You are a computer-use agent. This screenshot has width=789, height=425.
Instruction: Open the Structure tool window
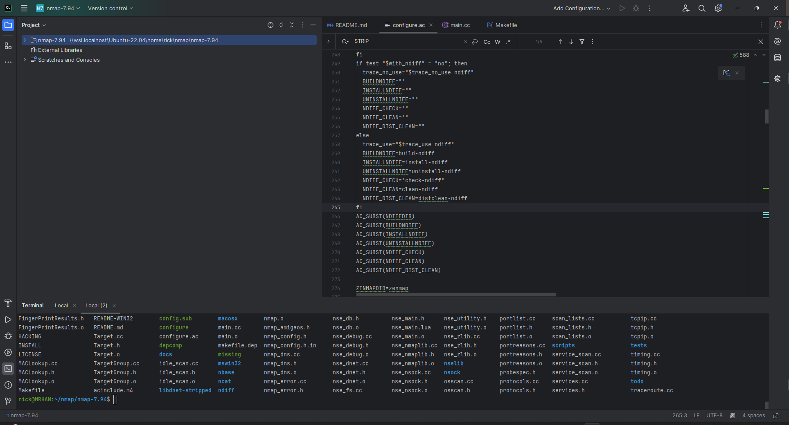click(x=8, y=46)
